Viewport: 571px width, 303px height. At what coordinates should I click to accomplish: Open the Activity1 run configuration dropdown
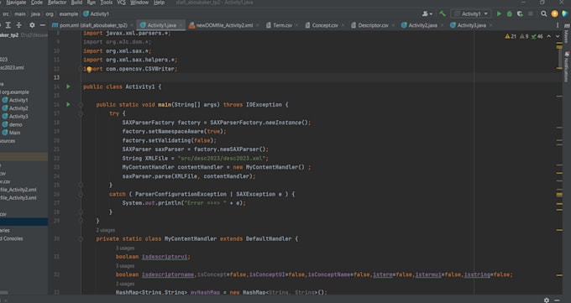tap(471, 13)
